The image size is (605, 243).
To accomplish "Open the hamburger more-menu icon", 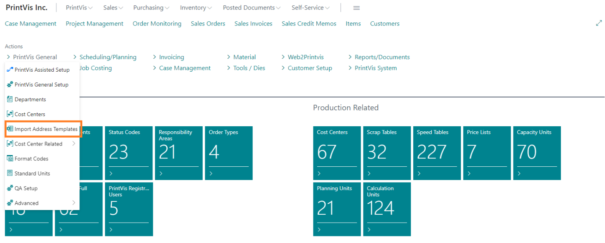I will [356, 8].
